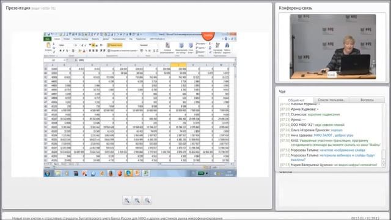
Task: Click the cell Borders icon
Action: click(73, 51)
